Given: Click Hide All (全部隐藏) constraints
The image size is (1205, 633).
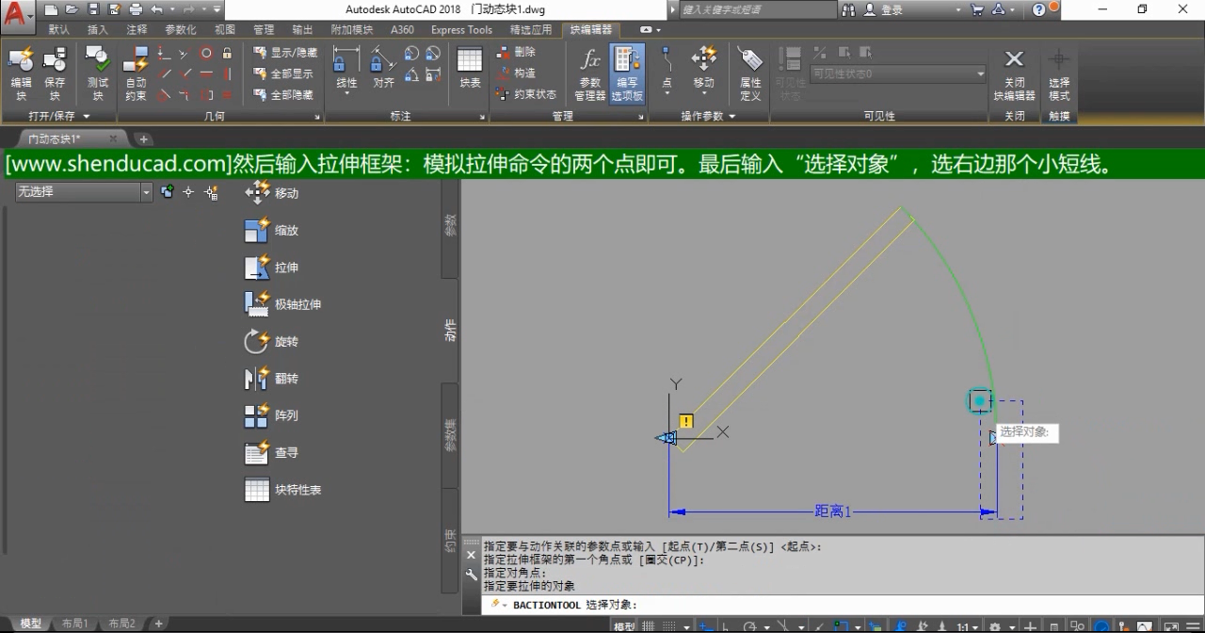Looking at the screenshot, I should click(284, 95).
